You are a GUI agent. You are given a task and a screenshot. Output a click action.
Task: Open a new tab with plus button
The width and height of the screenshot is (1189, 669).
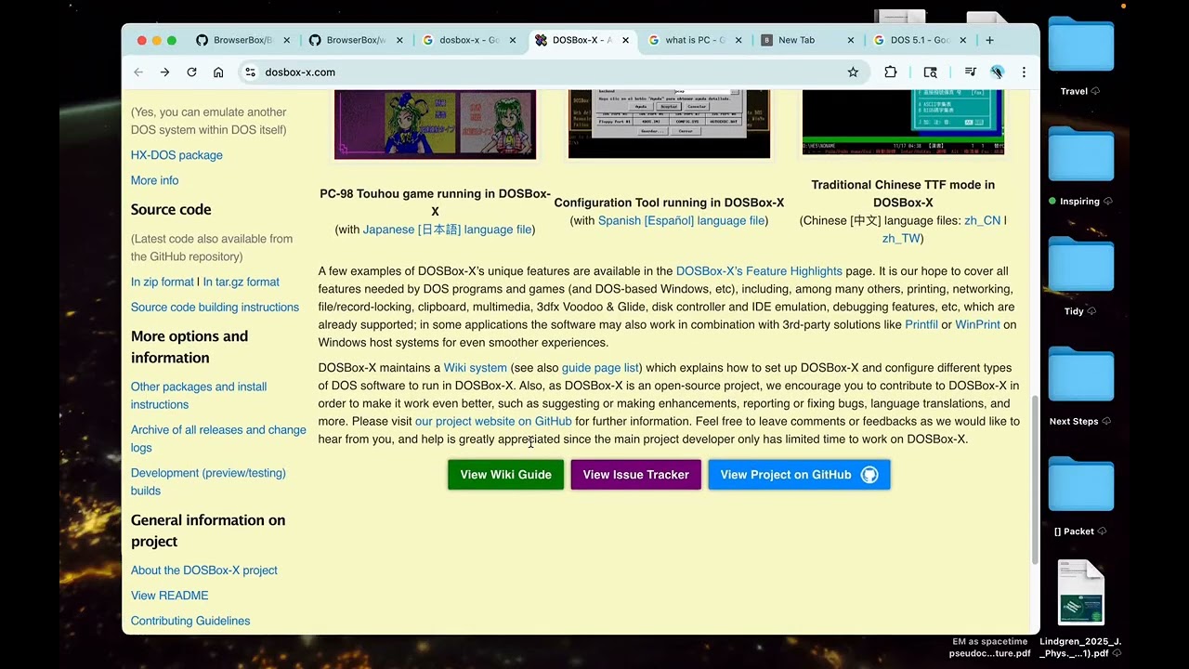989,40
